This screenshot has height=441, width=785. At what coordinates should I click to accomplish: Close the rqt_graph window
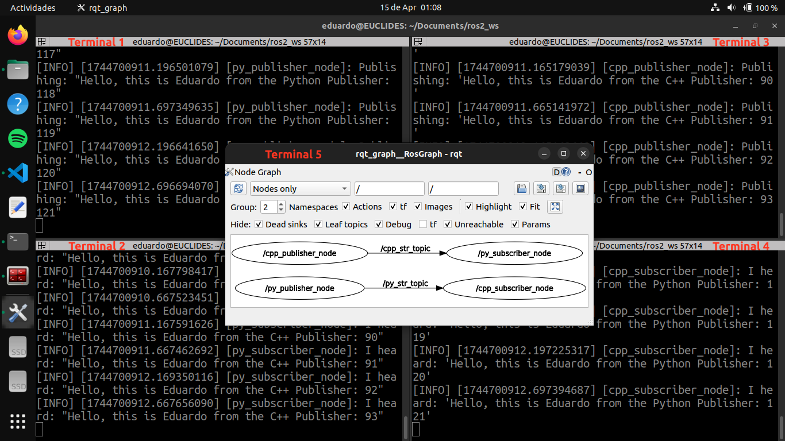pyautogui.click(x=583, y=153)
